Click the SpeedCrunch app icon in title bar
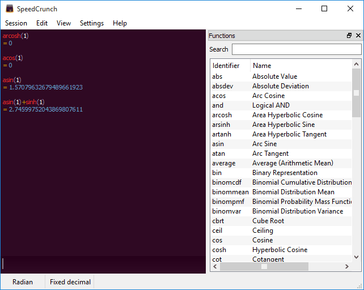This screenshot has width=364, height=290. tap(10, 9)
